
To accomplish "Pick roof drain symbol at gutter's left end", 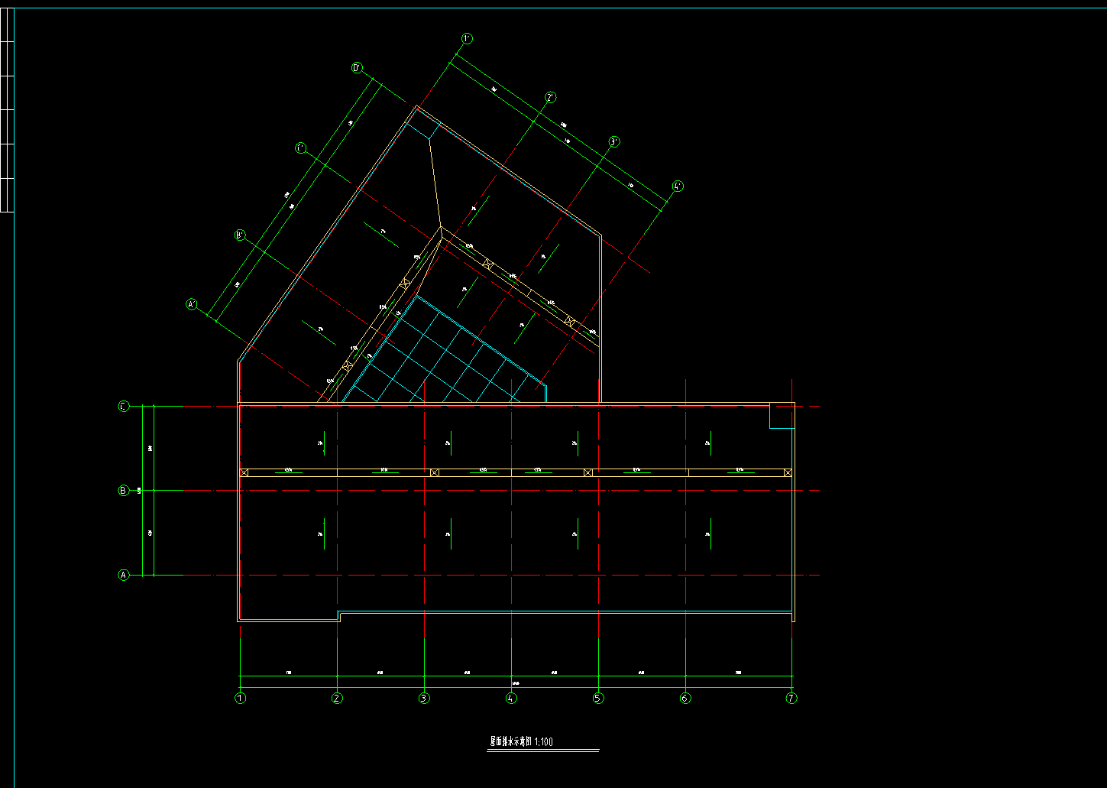I will tap(244, 473).
